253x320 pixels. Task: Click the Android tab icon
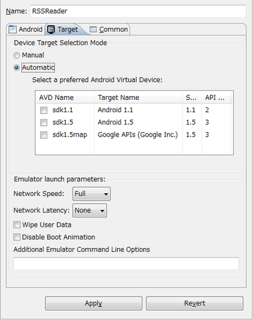pos(13,29)
